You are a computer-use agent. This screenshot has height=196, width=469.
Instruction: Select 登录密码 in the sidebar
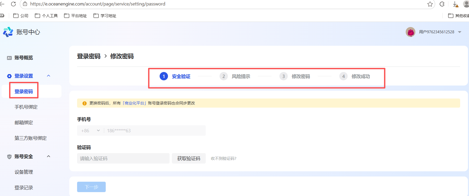[x=24, y=92]
